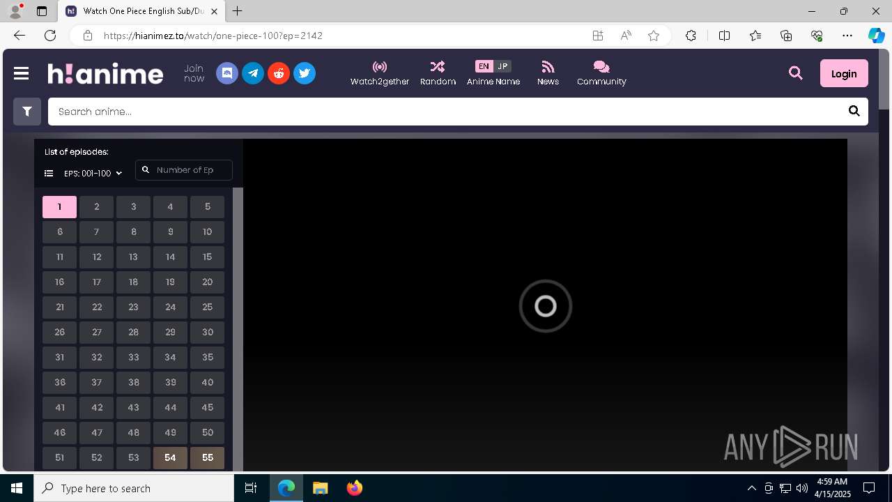892x502 pixels.
Task: Open tab actions menu
Action: [x=42, y=11]
